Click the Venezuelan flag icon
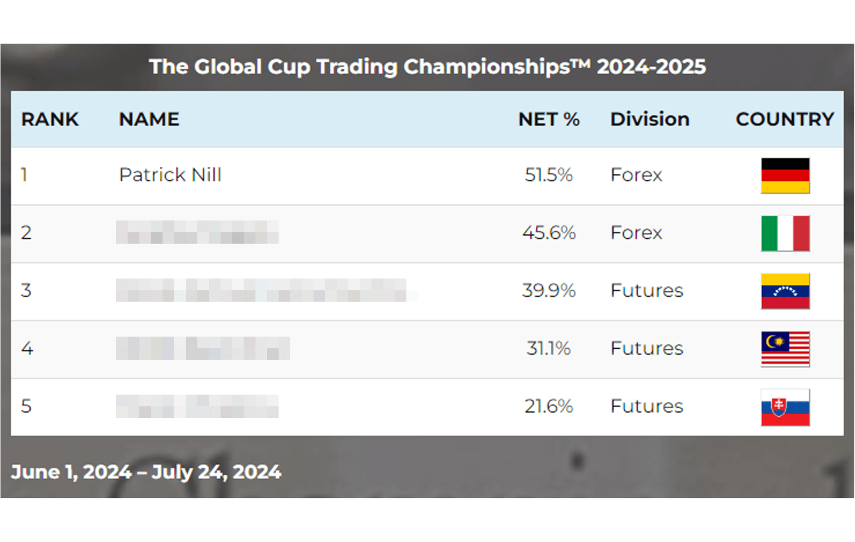The width and height of the screenshot is (855, 542). tap(785, 291)
